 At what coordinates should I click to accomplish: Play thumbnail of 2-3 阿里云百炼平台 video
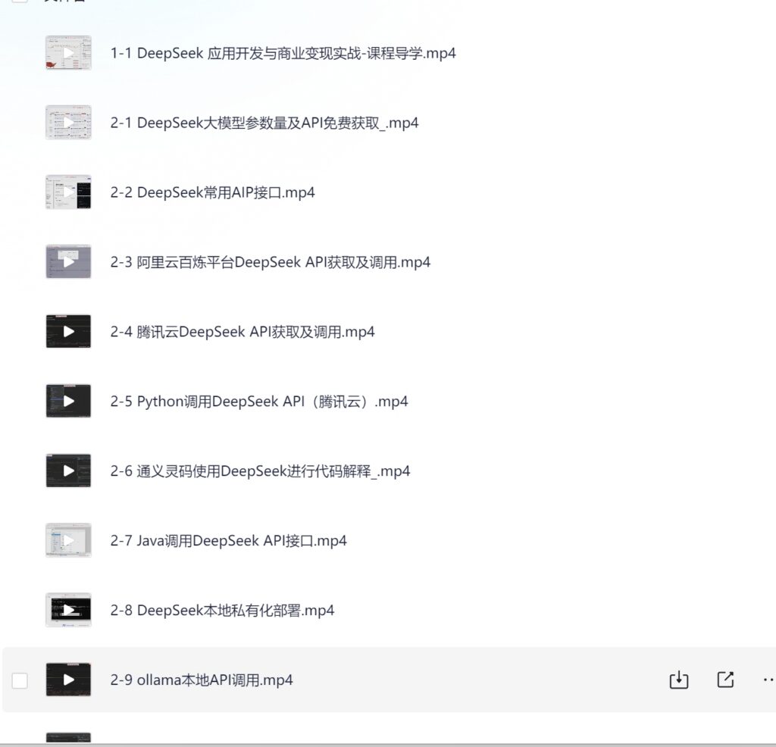[x=68, y=261]
